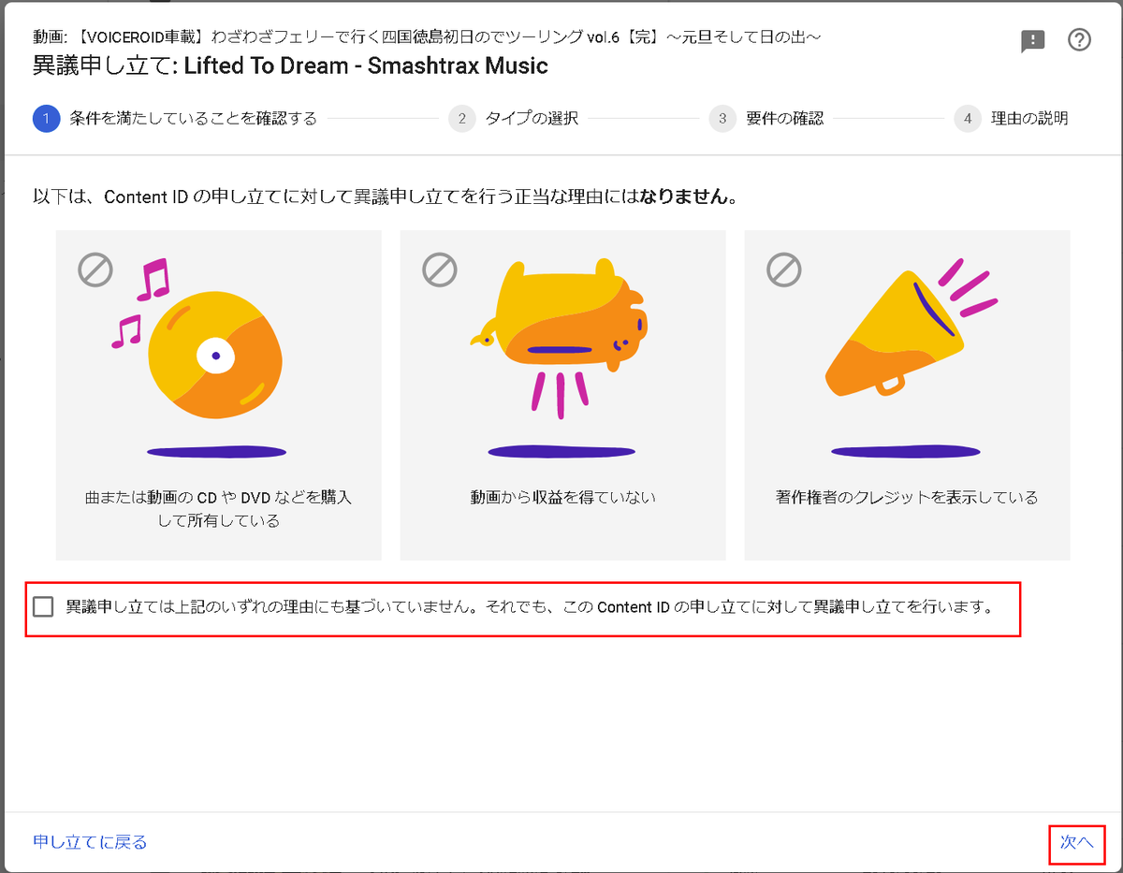The width and height of the screenshot is (1123, 873).
Task: Click the checkbox label text 異議申し立ては上記の
Action: (529, 606)
